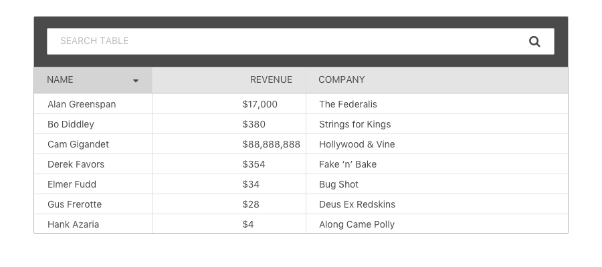Sort by the Name column header
Screen dimensions: 602x267
pos(93,80)
